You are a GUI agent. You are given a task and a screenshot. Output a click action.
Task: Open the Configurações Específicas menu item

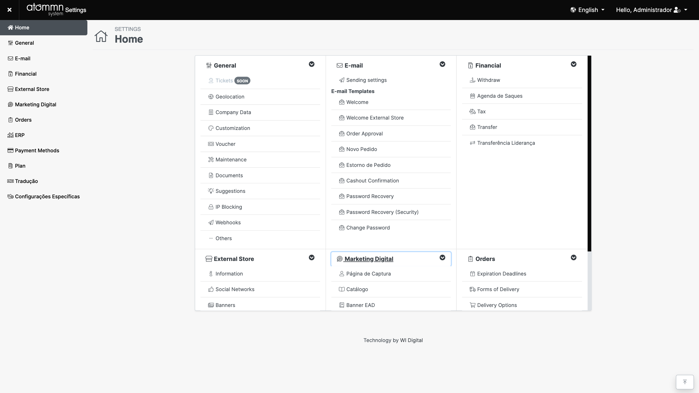47,196
